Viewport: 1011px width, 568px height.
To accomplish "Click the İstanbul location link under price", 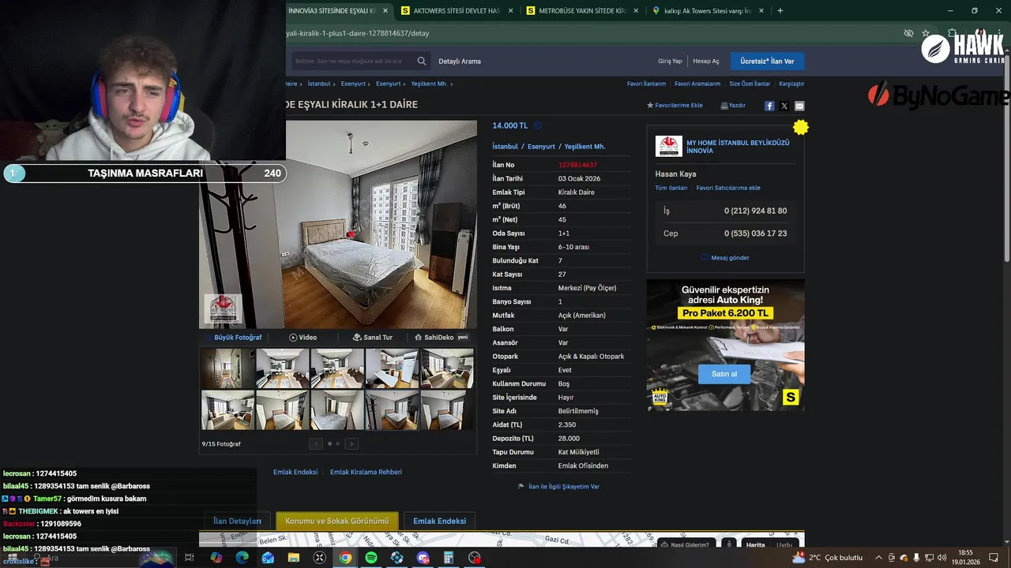I will pyautogui.click(x=505, y=147).
